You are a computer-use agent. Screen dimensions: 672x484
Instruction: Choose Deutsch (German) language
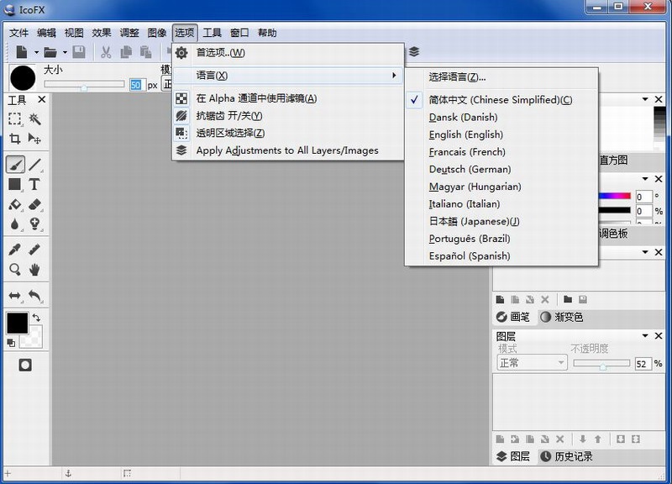[x=501, y=170]
